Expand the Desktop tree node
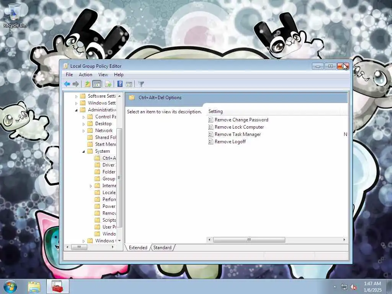The width and height of the screenshot is (392, 294). pos(84,124)
